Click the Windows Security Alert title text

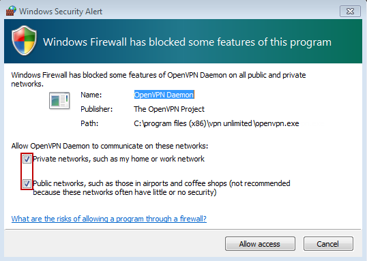pos(61,11)
